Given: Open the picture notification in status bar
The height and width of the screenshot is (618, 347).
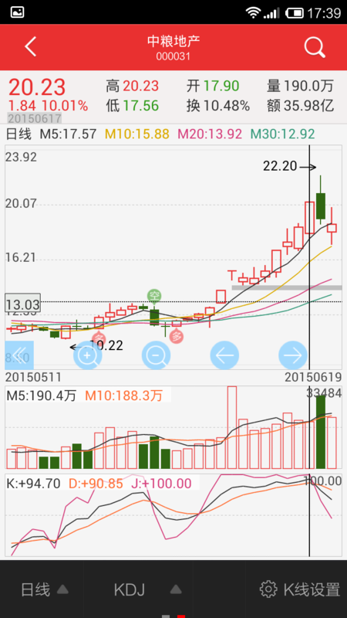Looking at the screenshot, I should [17, 12].
